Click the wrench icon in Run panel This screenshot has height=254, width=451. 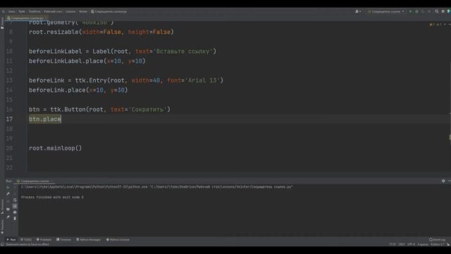pos(8,194)
